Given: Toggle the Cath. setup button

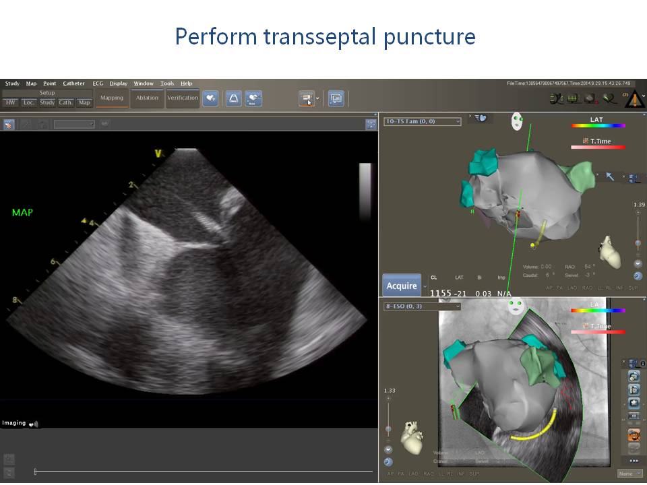Looking at the screenshot, I should [x=65, y=102].
